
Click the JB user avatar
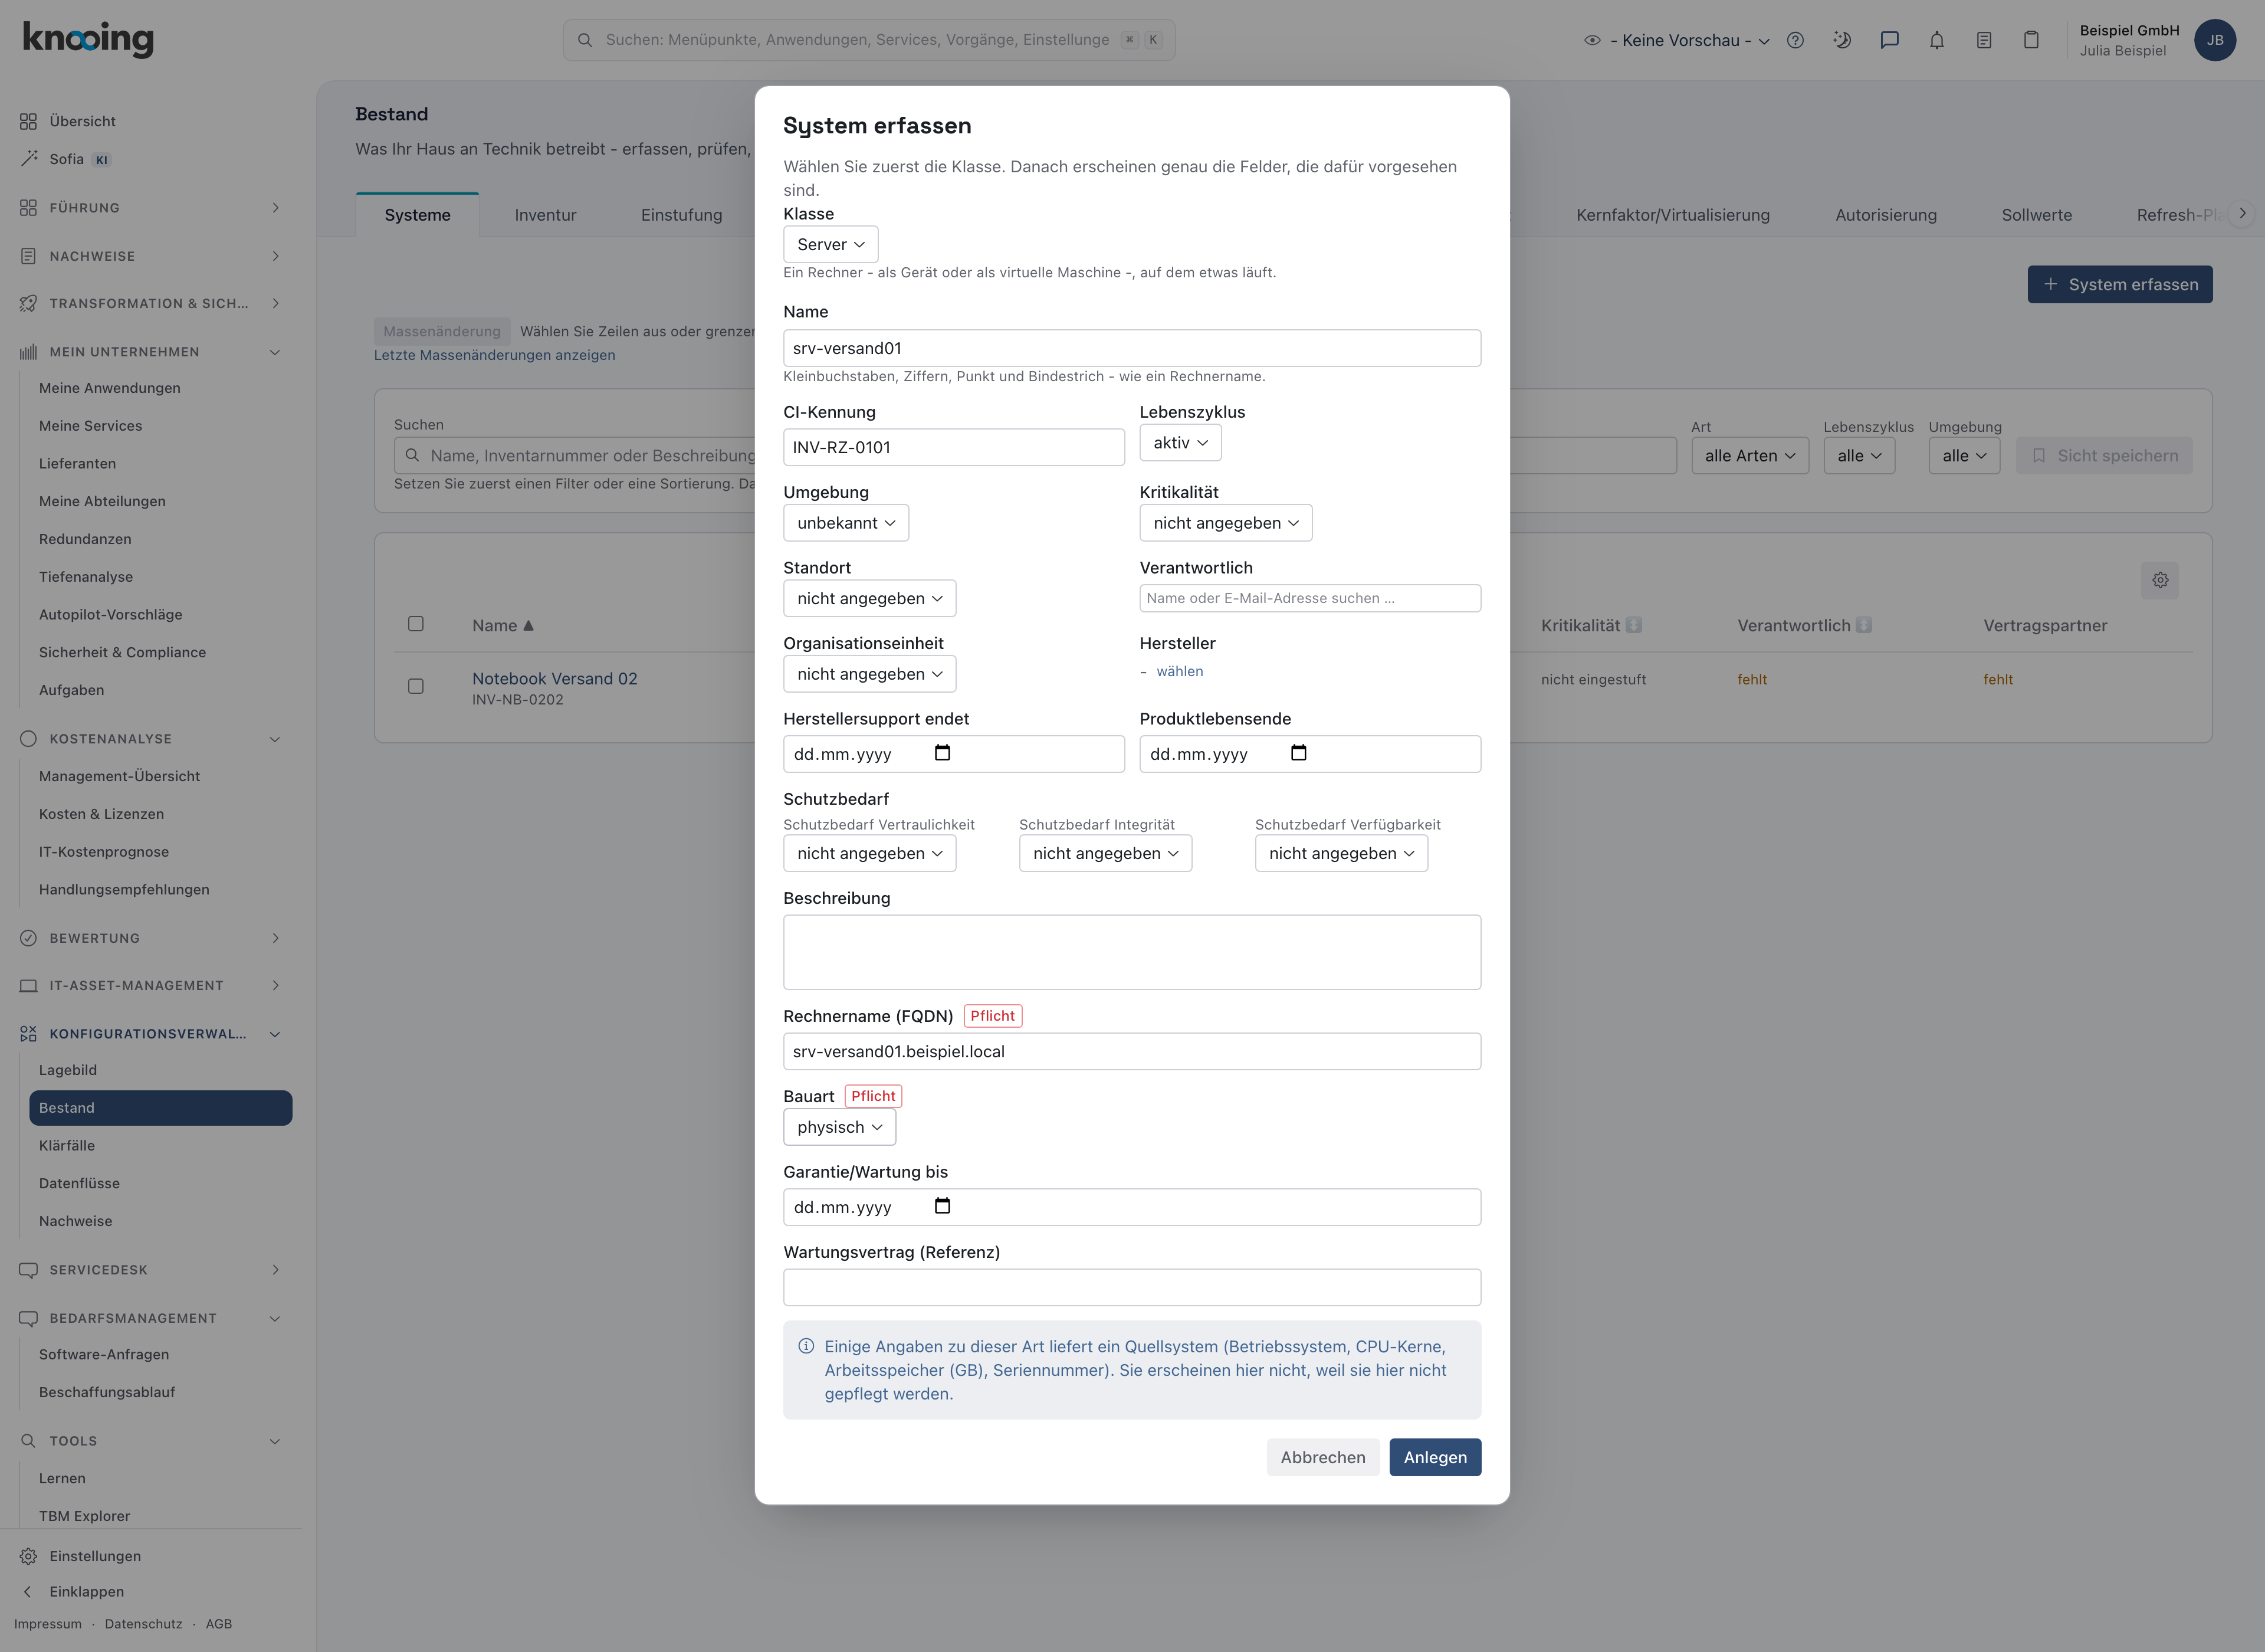pyautogui.click(x=2215, y=40)
